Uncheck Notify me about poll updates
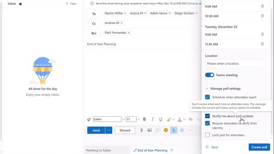The height and width of the screenshot is (154, 274). [207, 116]
